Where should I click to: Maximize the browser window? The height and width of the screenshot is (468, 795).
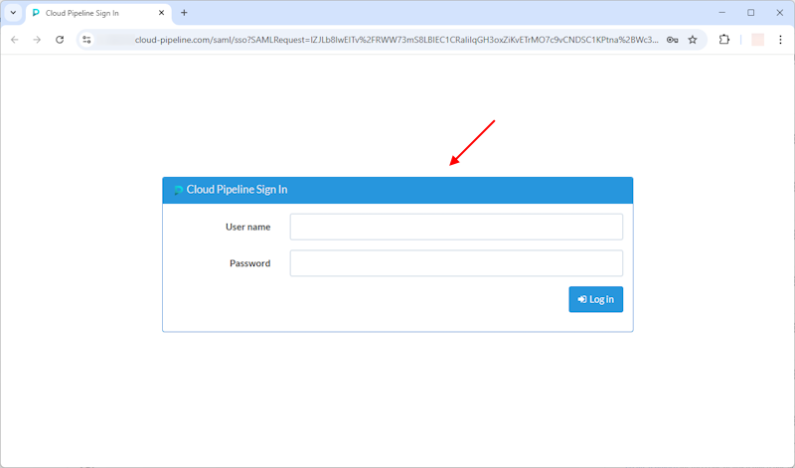point(750,13)
